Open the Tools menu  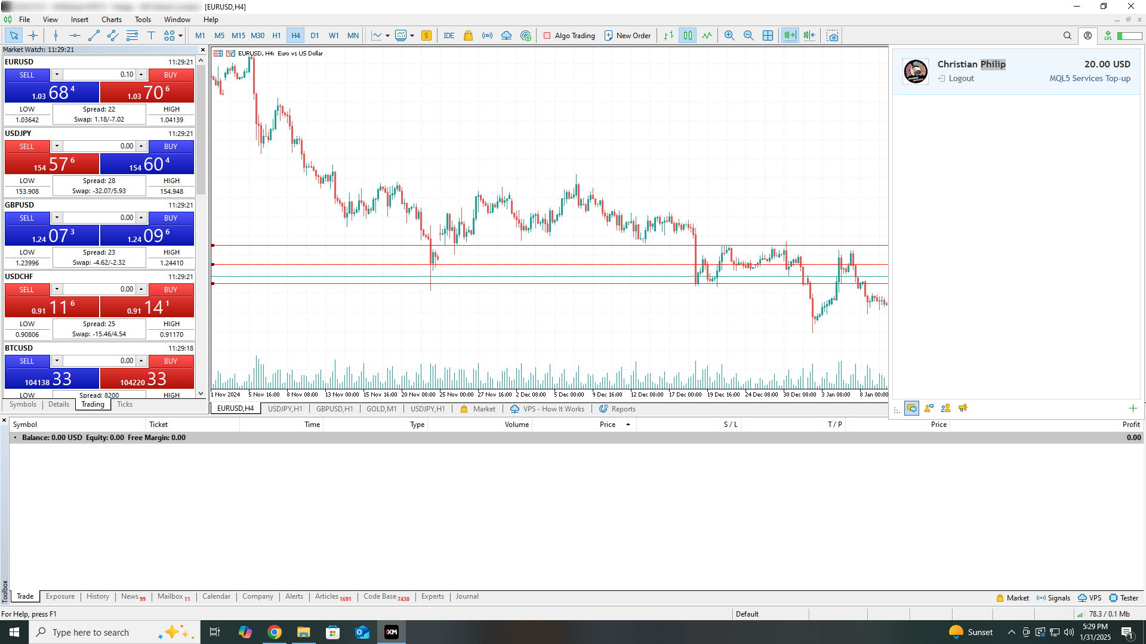[x=143, y=20]
